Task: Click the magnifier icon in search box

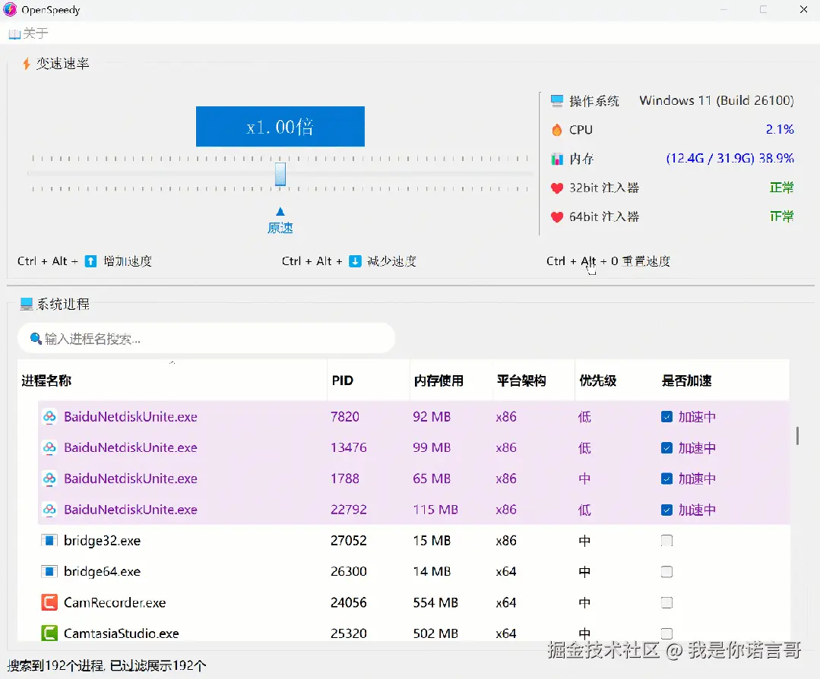Action: point(36,339)
